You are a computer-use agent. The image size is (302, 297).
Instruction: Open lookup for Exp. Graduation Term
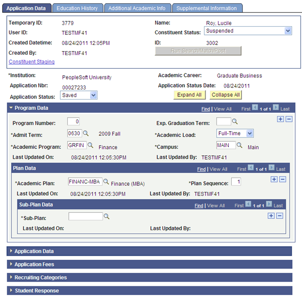tap(235, 121)
